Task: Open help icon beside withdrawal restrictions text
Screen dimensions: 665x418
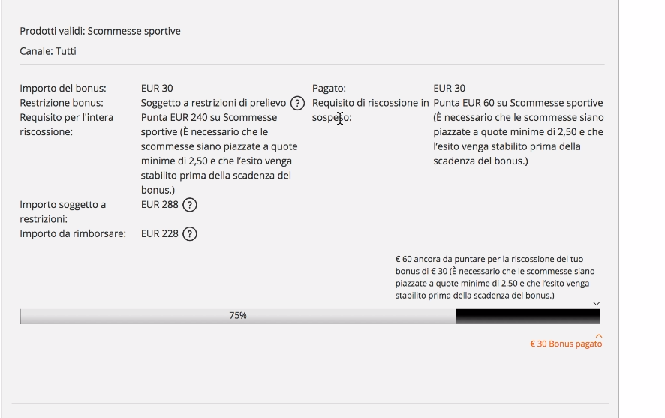Action: [x=297, y=103]
